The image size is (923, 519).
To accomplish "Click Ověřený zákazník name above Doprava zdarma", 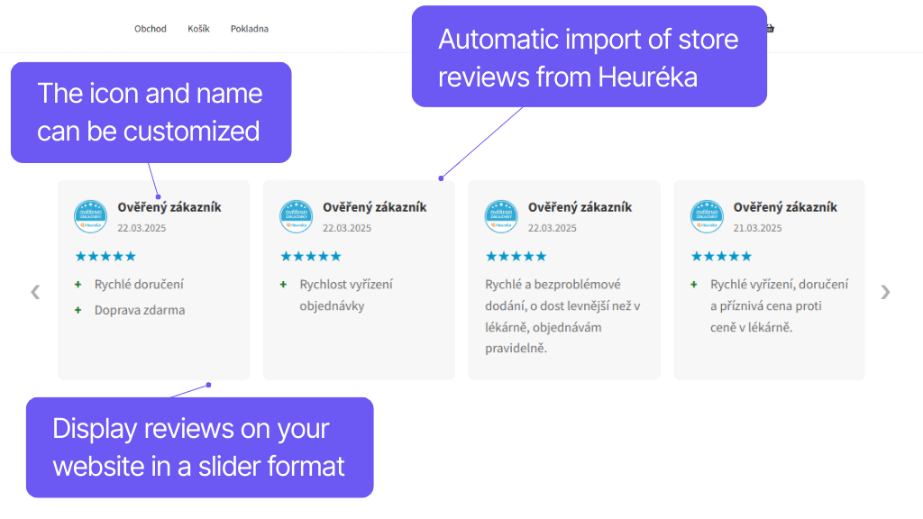I will (x=169, y=207).
